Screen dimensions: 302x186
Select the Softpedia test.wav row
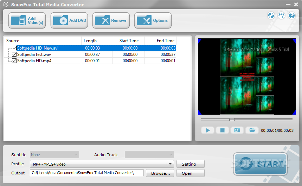90,54
